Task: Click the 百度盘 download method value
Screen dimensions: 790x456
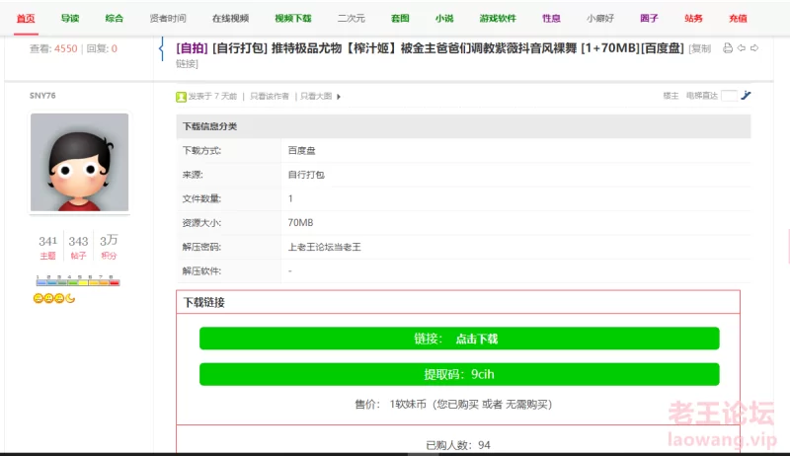Action: [x=301, y=150]
